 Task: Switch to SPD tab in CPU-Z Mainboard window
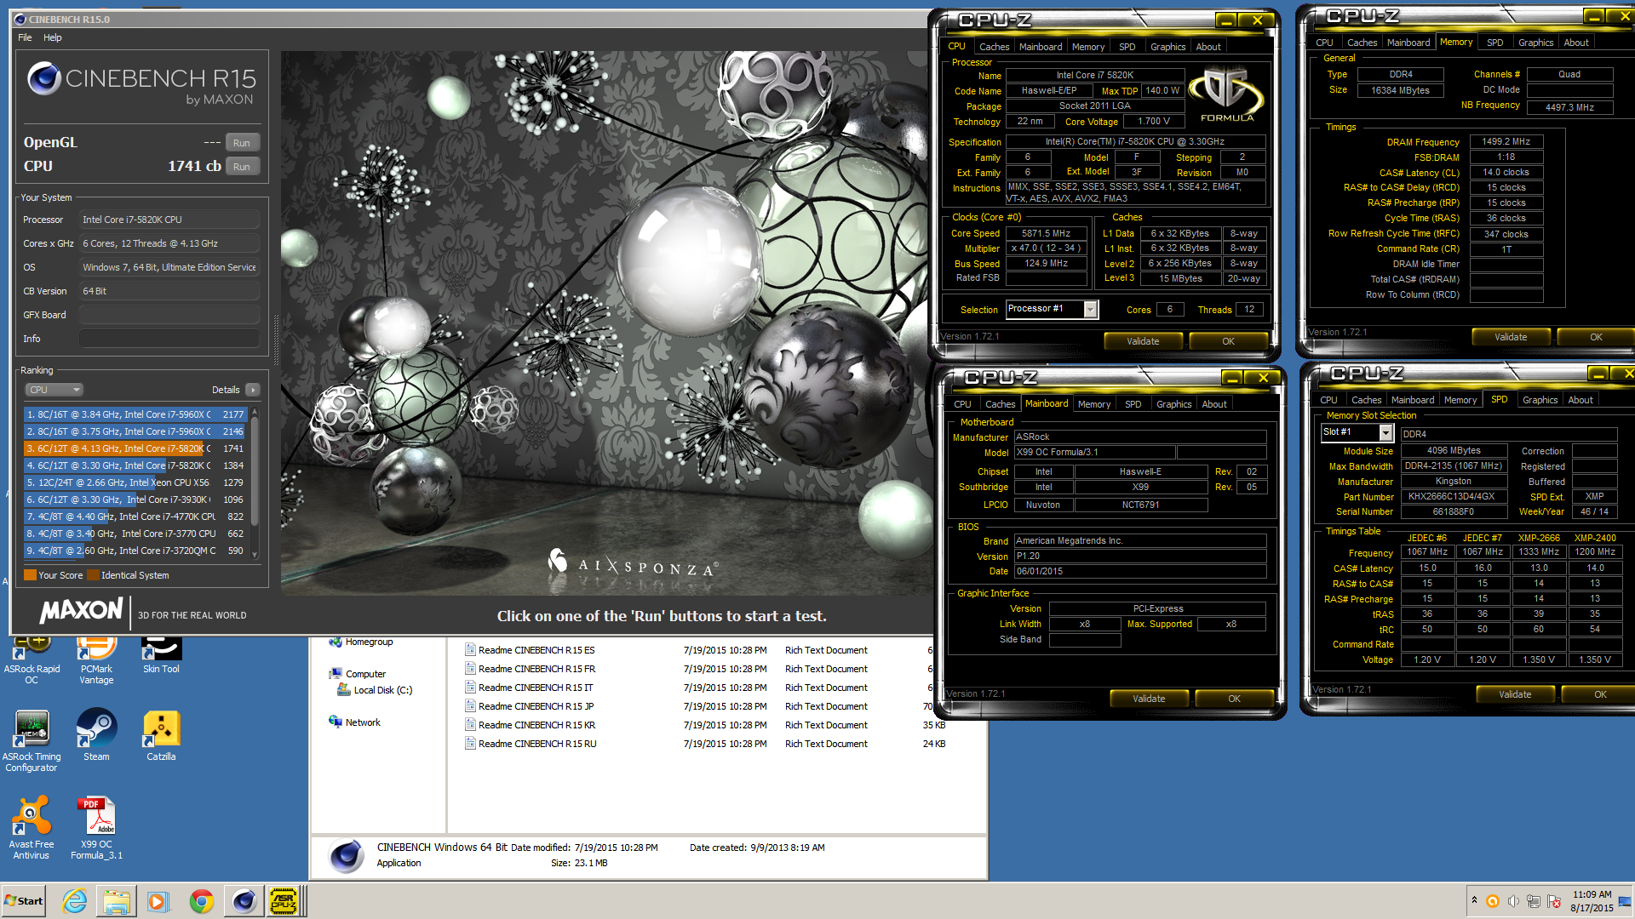[x=1133, y=404]
